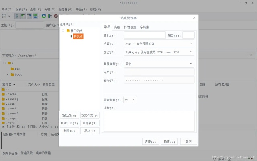Select the bin folder in local tree

pyautogui.click(x=16, y=69)
